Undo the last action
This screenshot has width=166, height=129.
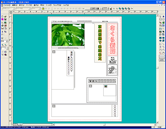point(2,38)
